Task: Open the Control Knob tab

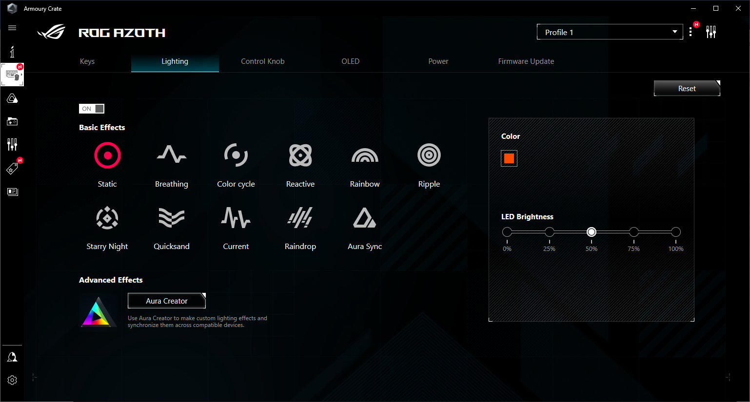Action: (x=263, y=61)
